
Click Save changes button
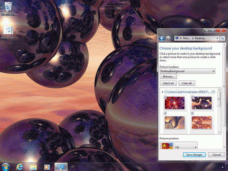tap(194, 155)
